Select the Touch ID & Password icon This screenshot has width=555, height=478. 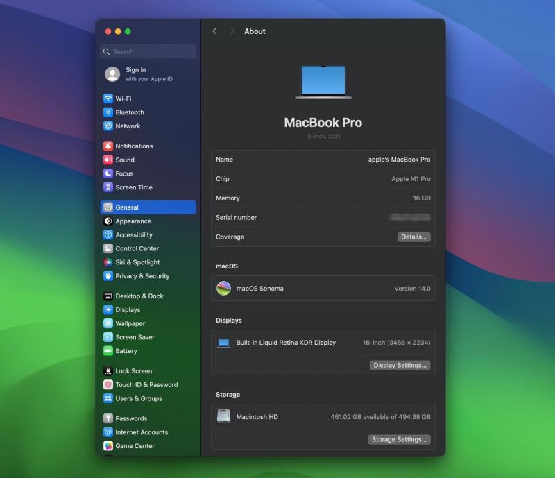click(108, 385)
